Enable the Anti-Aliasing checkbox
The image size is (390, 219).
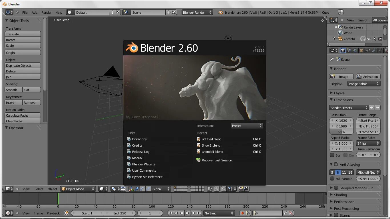pyautogui.click(x=336, y=164)
